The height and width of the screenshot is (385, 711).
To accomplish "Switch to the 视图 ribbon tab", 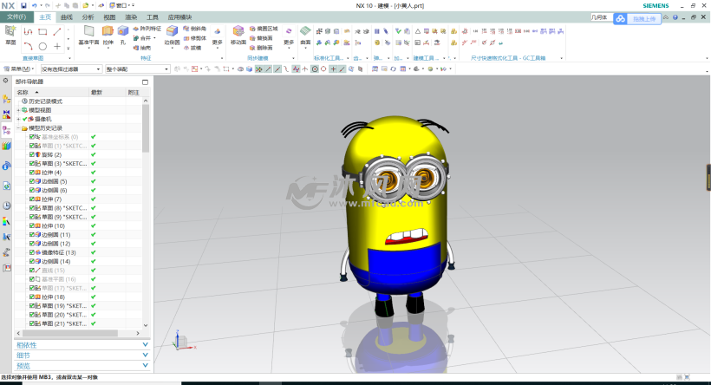I will [x=109, y=17].
